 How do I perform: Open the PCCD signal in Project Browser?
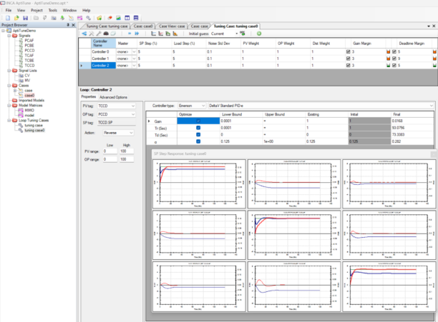(x=29, y=51)
